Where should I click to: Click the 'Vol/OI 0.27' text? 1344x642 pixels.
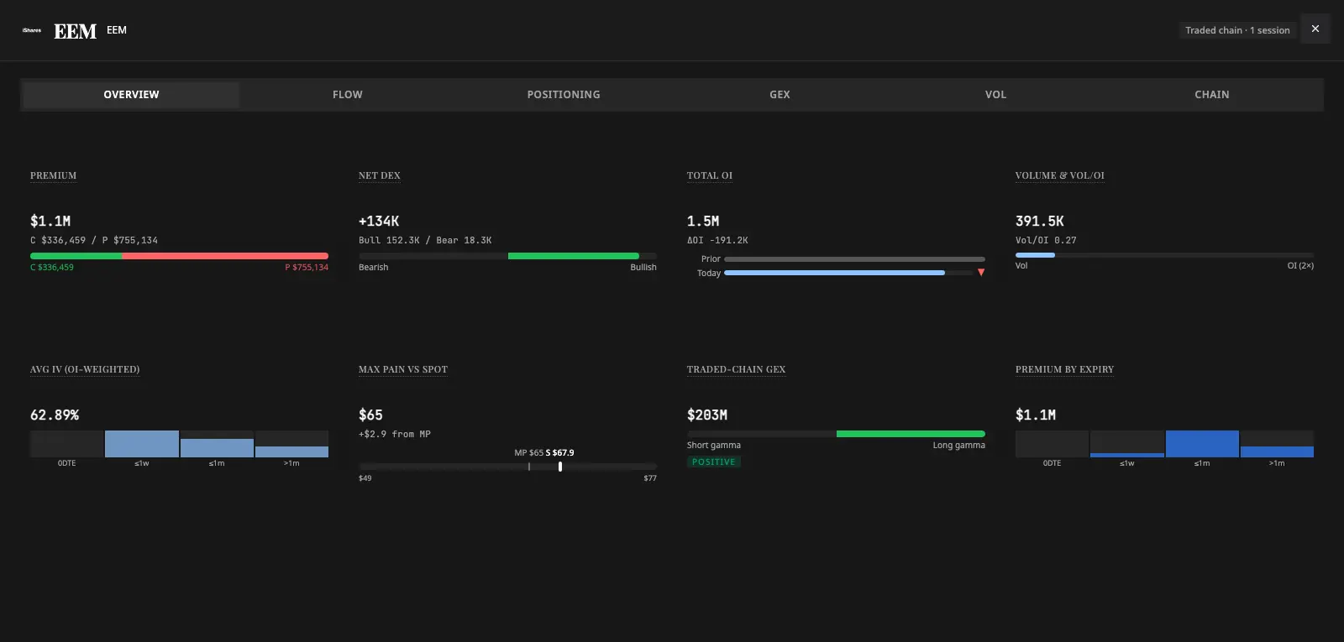pyautogui.click(x=1046, y=240)
